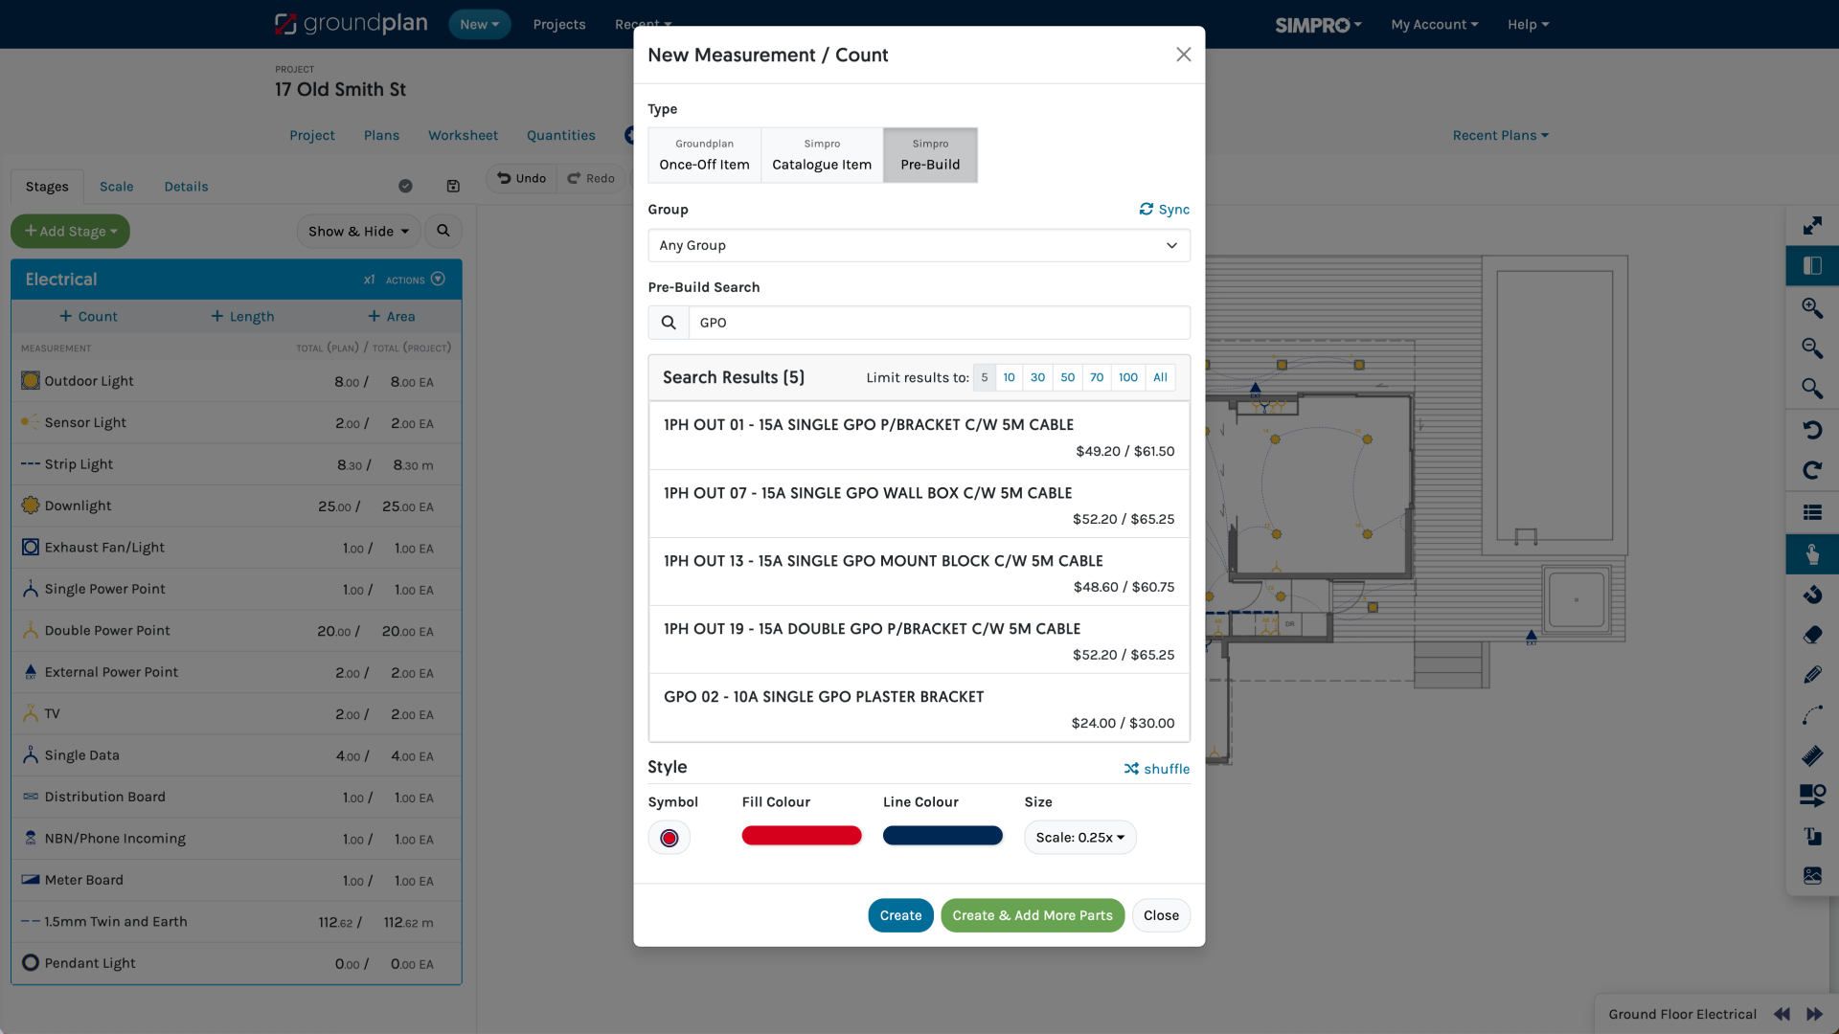
Task: Click the pan hand tool icon
Action: pos(1811,554)
